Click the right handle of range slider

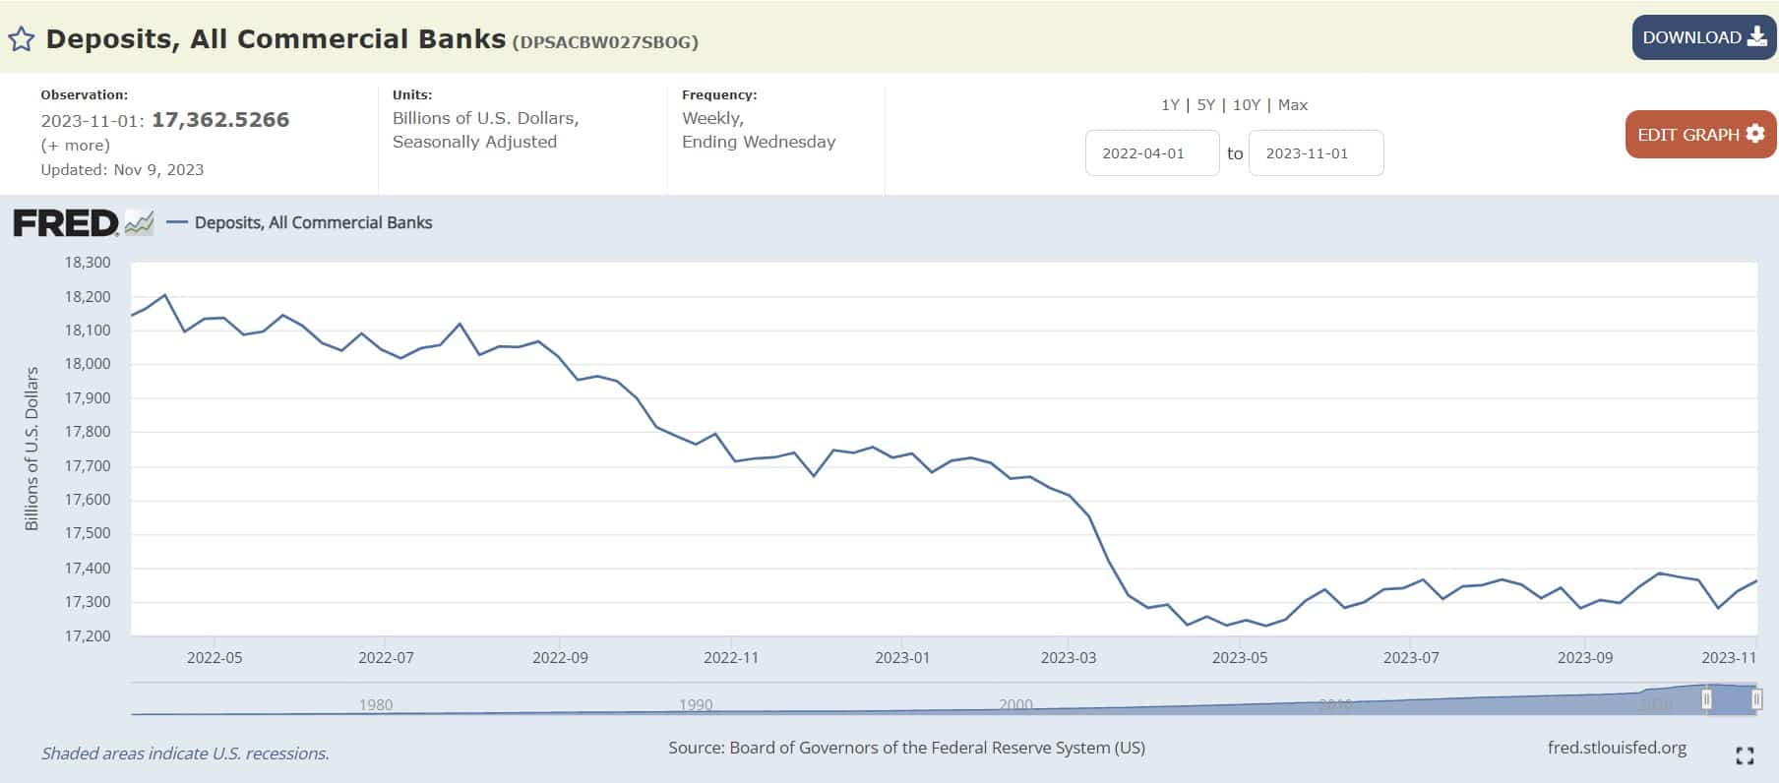click(1756, 699)
